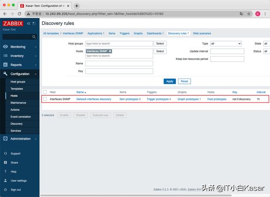270x197 pixels.
Task: Toggle the select-all checkbox in table header
Action: tap(45, 92)
